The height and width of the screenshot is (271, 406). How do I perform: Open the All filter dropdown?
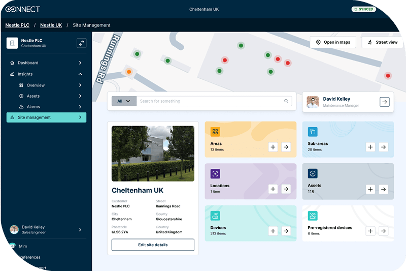(x=124, y=101)
